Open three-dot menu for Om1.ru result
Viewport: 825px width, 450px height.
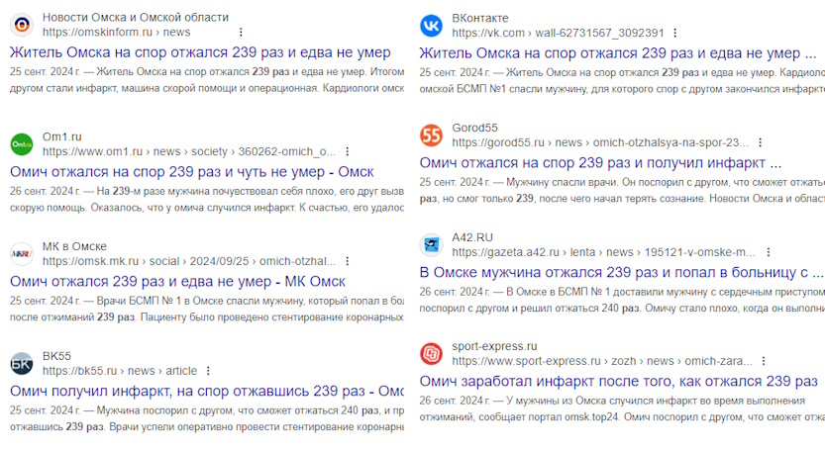click(x=348, y=151)
